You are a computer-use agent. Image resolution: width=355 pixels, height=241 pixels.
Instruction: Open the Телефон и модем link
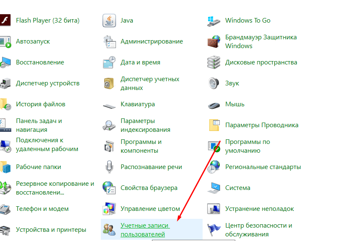point(42,209)
